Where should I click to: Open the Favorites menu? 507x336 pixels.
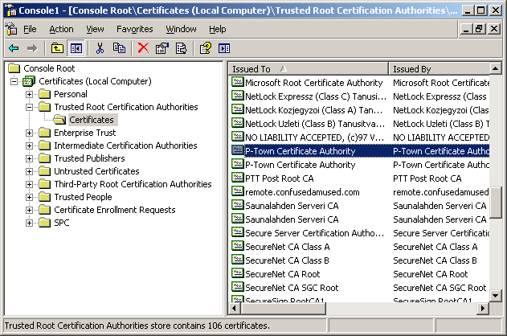(135, 30)
